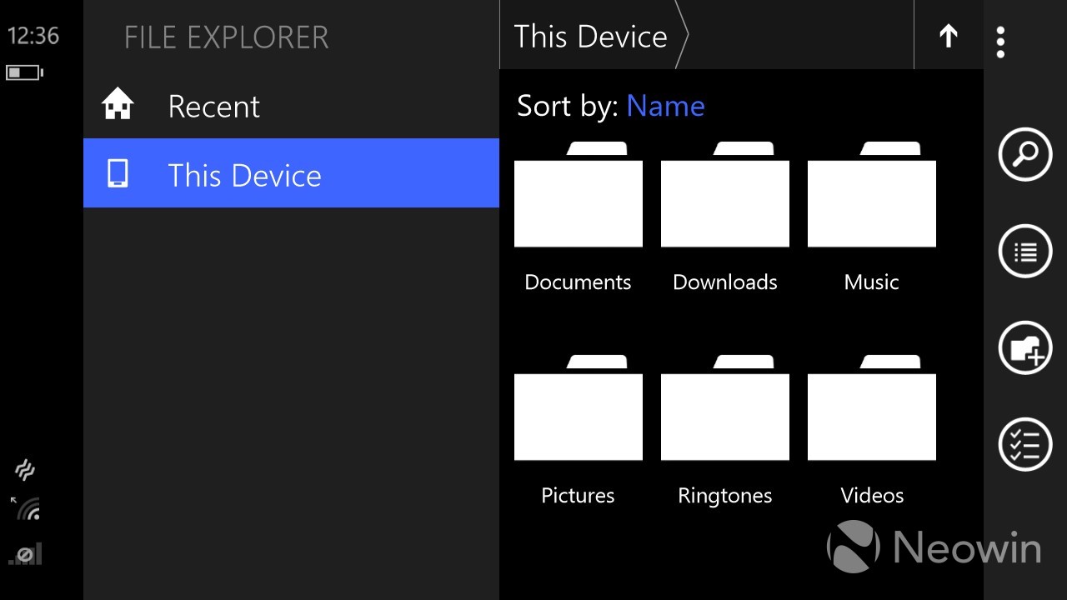
Task: Open the Pictures folder icon
Action: pyautogui.click(x=579, y=408)
